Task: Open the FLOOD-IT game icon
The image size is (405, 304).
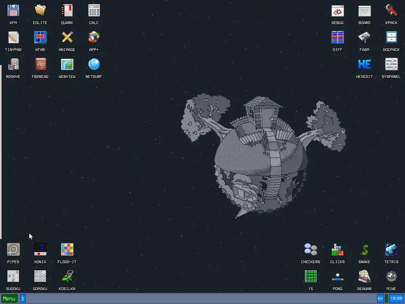Action: click(67, 250)
